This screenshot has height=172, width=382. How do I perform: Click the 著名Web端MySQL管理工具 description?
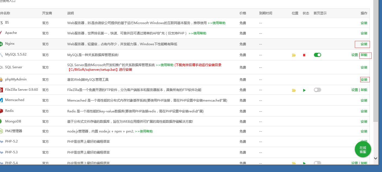click(88, 80)
